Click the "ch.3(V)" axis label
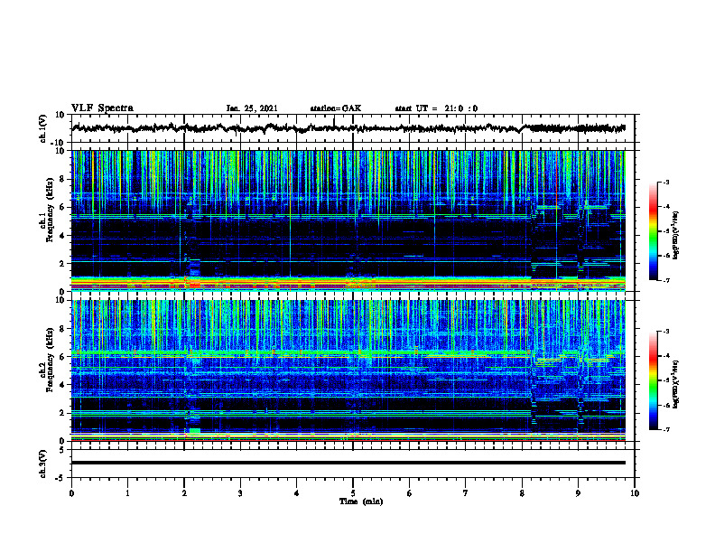Image resolution: width=715 pixels, height=553 pixels. [x=43, y=464]
